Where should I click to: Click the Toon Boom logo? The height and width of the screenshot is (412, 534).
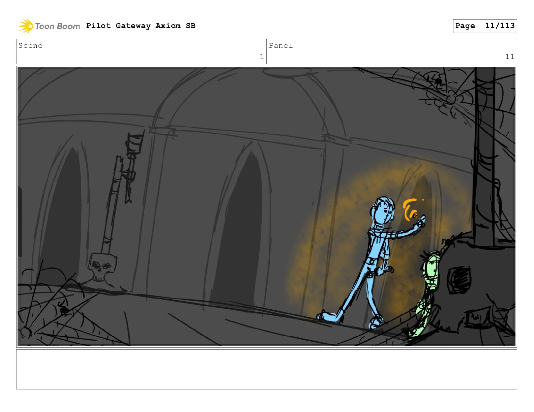pos(49,26)
